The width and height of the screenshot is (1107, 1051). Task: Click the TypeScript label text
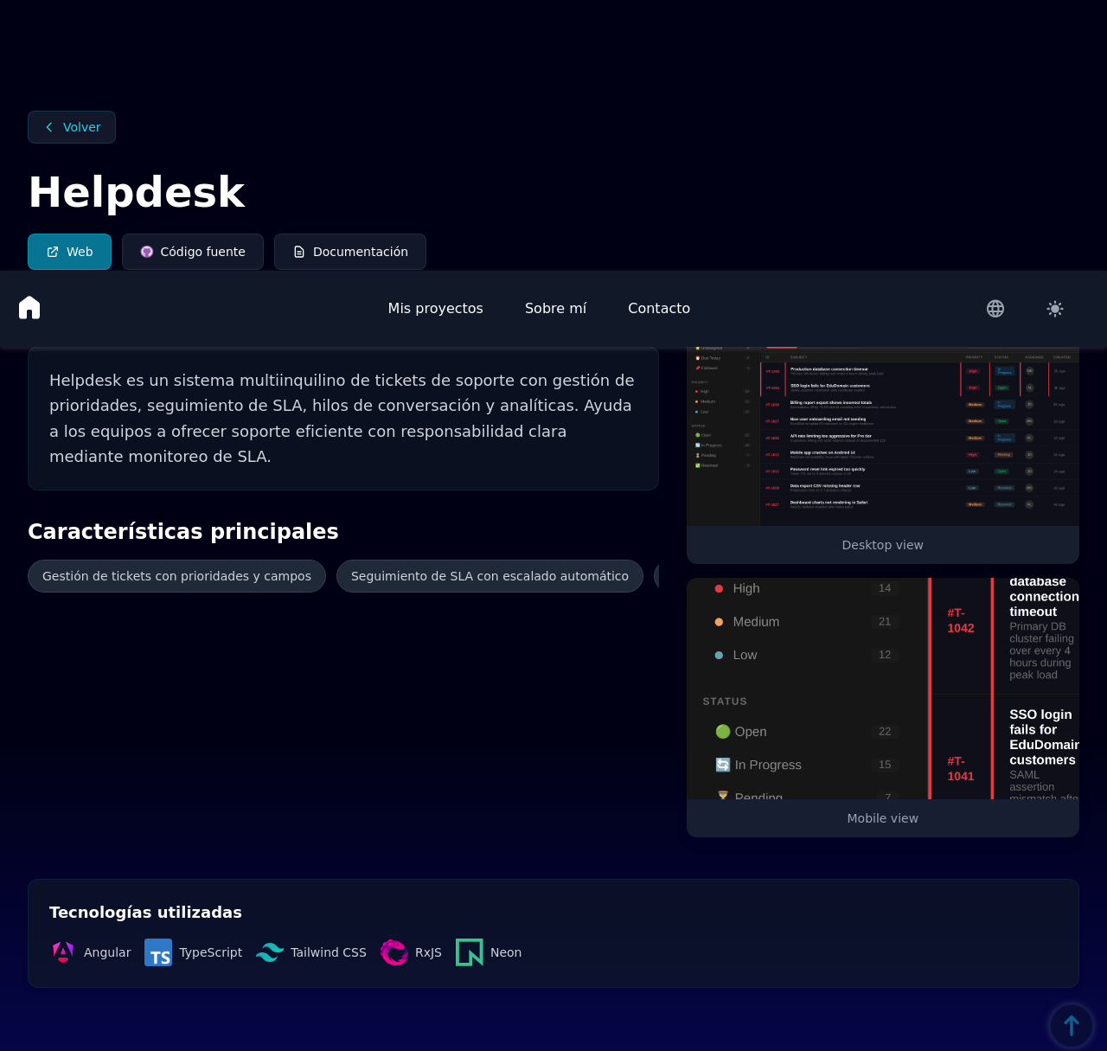pos(211,952)
